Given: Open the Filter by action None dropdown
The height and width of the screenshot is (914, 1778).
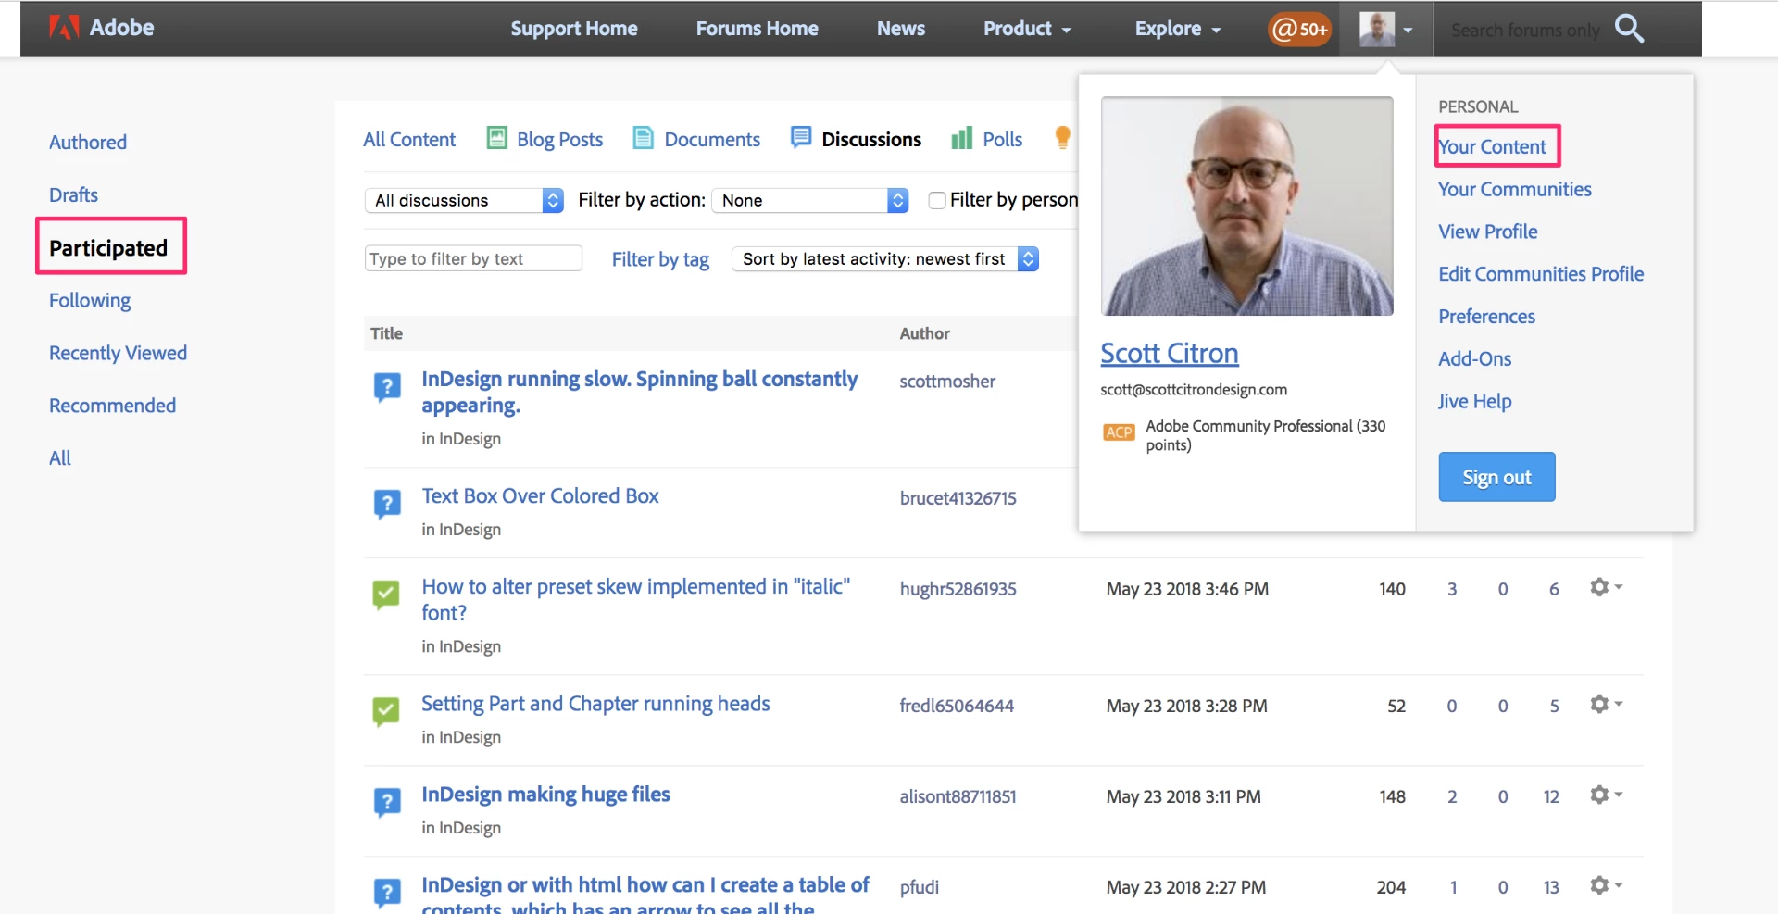Looking at the screenshot, I should [x=810, y=200].
